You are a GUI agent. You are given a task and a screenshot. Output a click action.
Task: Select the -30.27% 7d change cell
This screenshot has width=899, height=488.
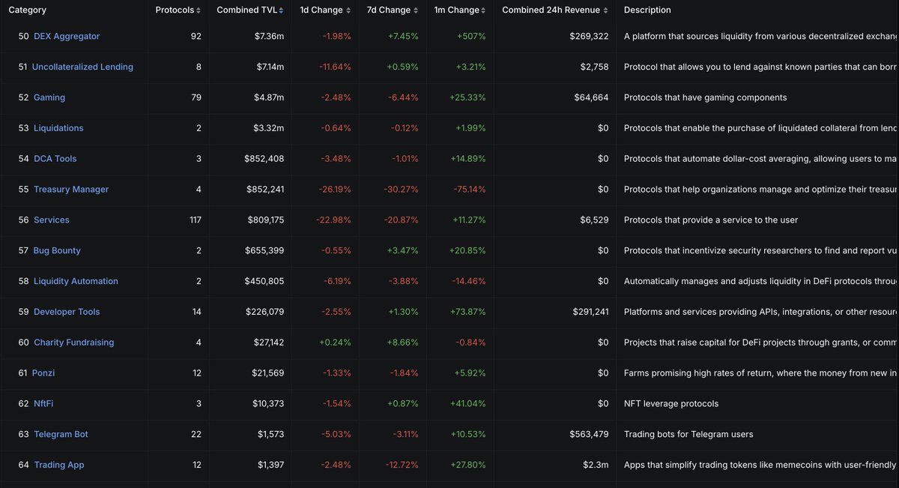pos(402,190)
